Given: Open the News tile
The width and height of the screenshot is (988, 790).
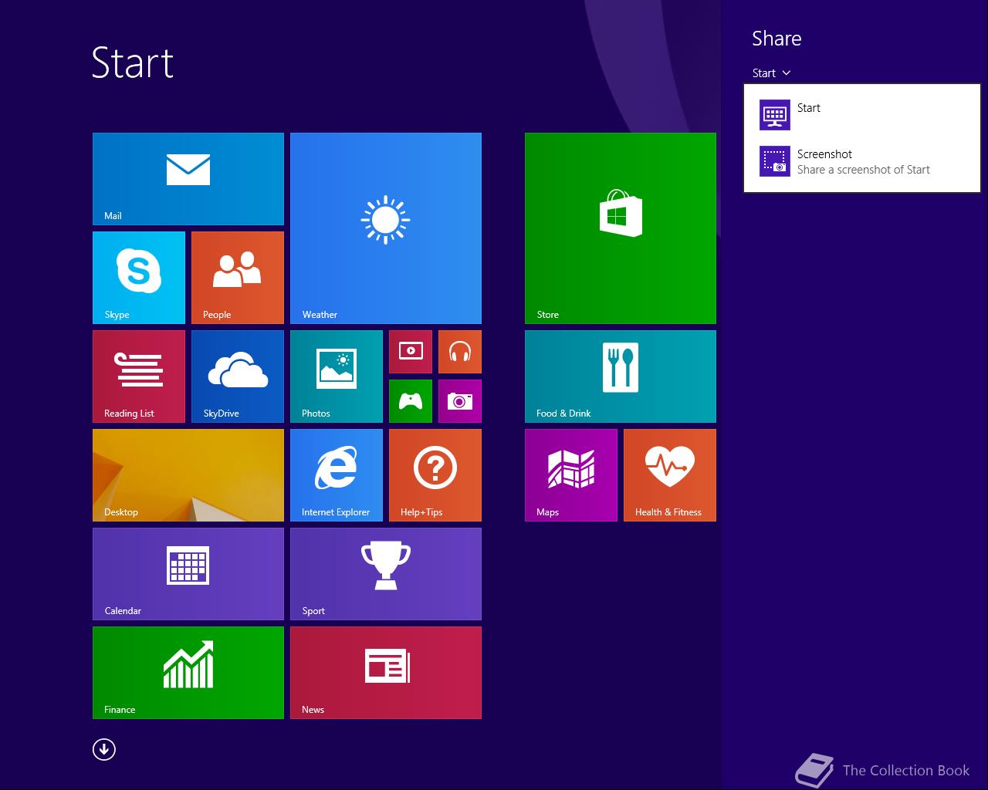Looking at the screenshot, I should pos(386,673).
